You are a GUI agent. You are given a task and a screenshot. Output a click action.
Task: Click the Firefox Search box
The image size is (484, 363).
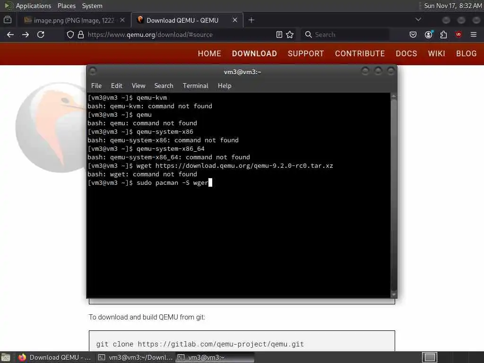point(345,35)
